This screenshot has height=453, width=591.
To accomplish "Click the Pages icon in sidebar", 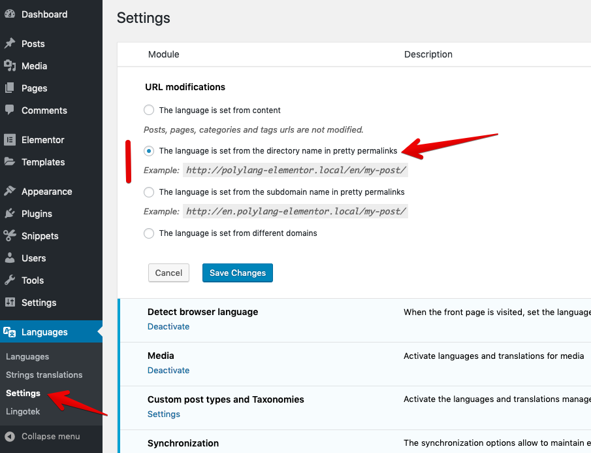I will point(10,88).
